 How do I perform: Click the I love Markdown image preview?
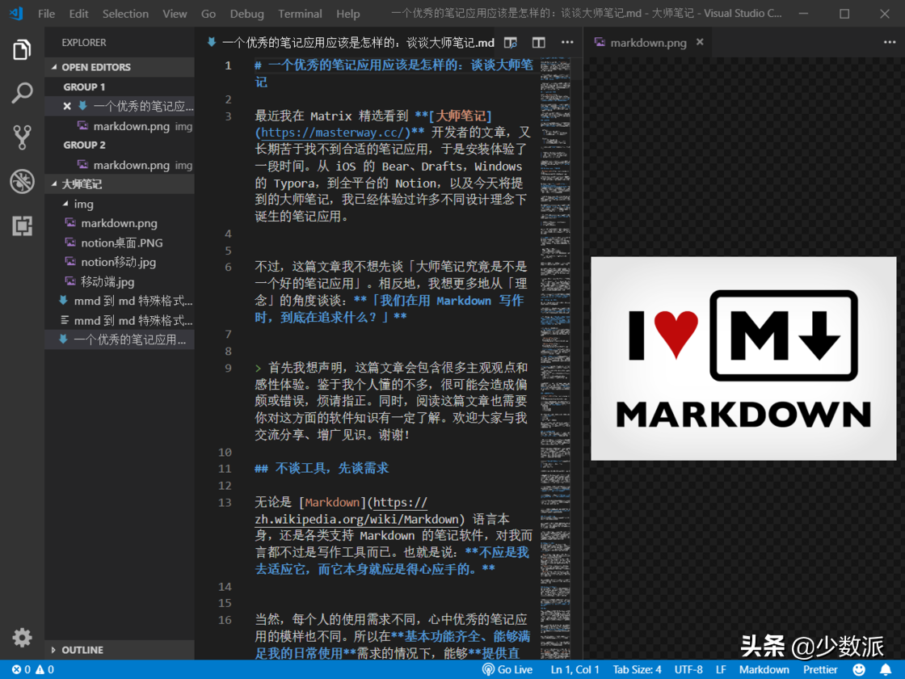pyautogui.click(x=743, y=359)
